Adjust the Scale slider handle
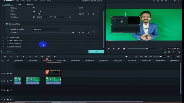The width and height of the screenshot is (184, 103). 39,14
